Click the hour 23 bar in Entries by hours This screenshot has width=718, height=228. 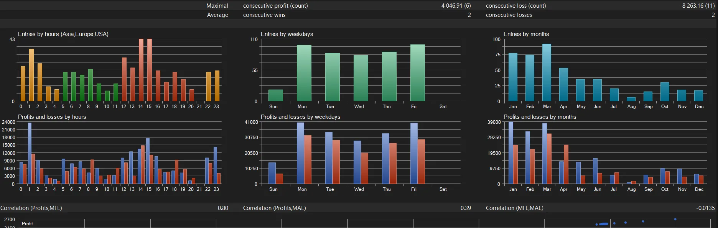[x=217, y=86]
